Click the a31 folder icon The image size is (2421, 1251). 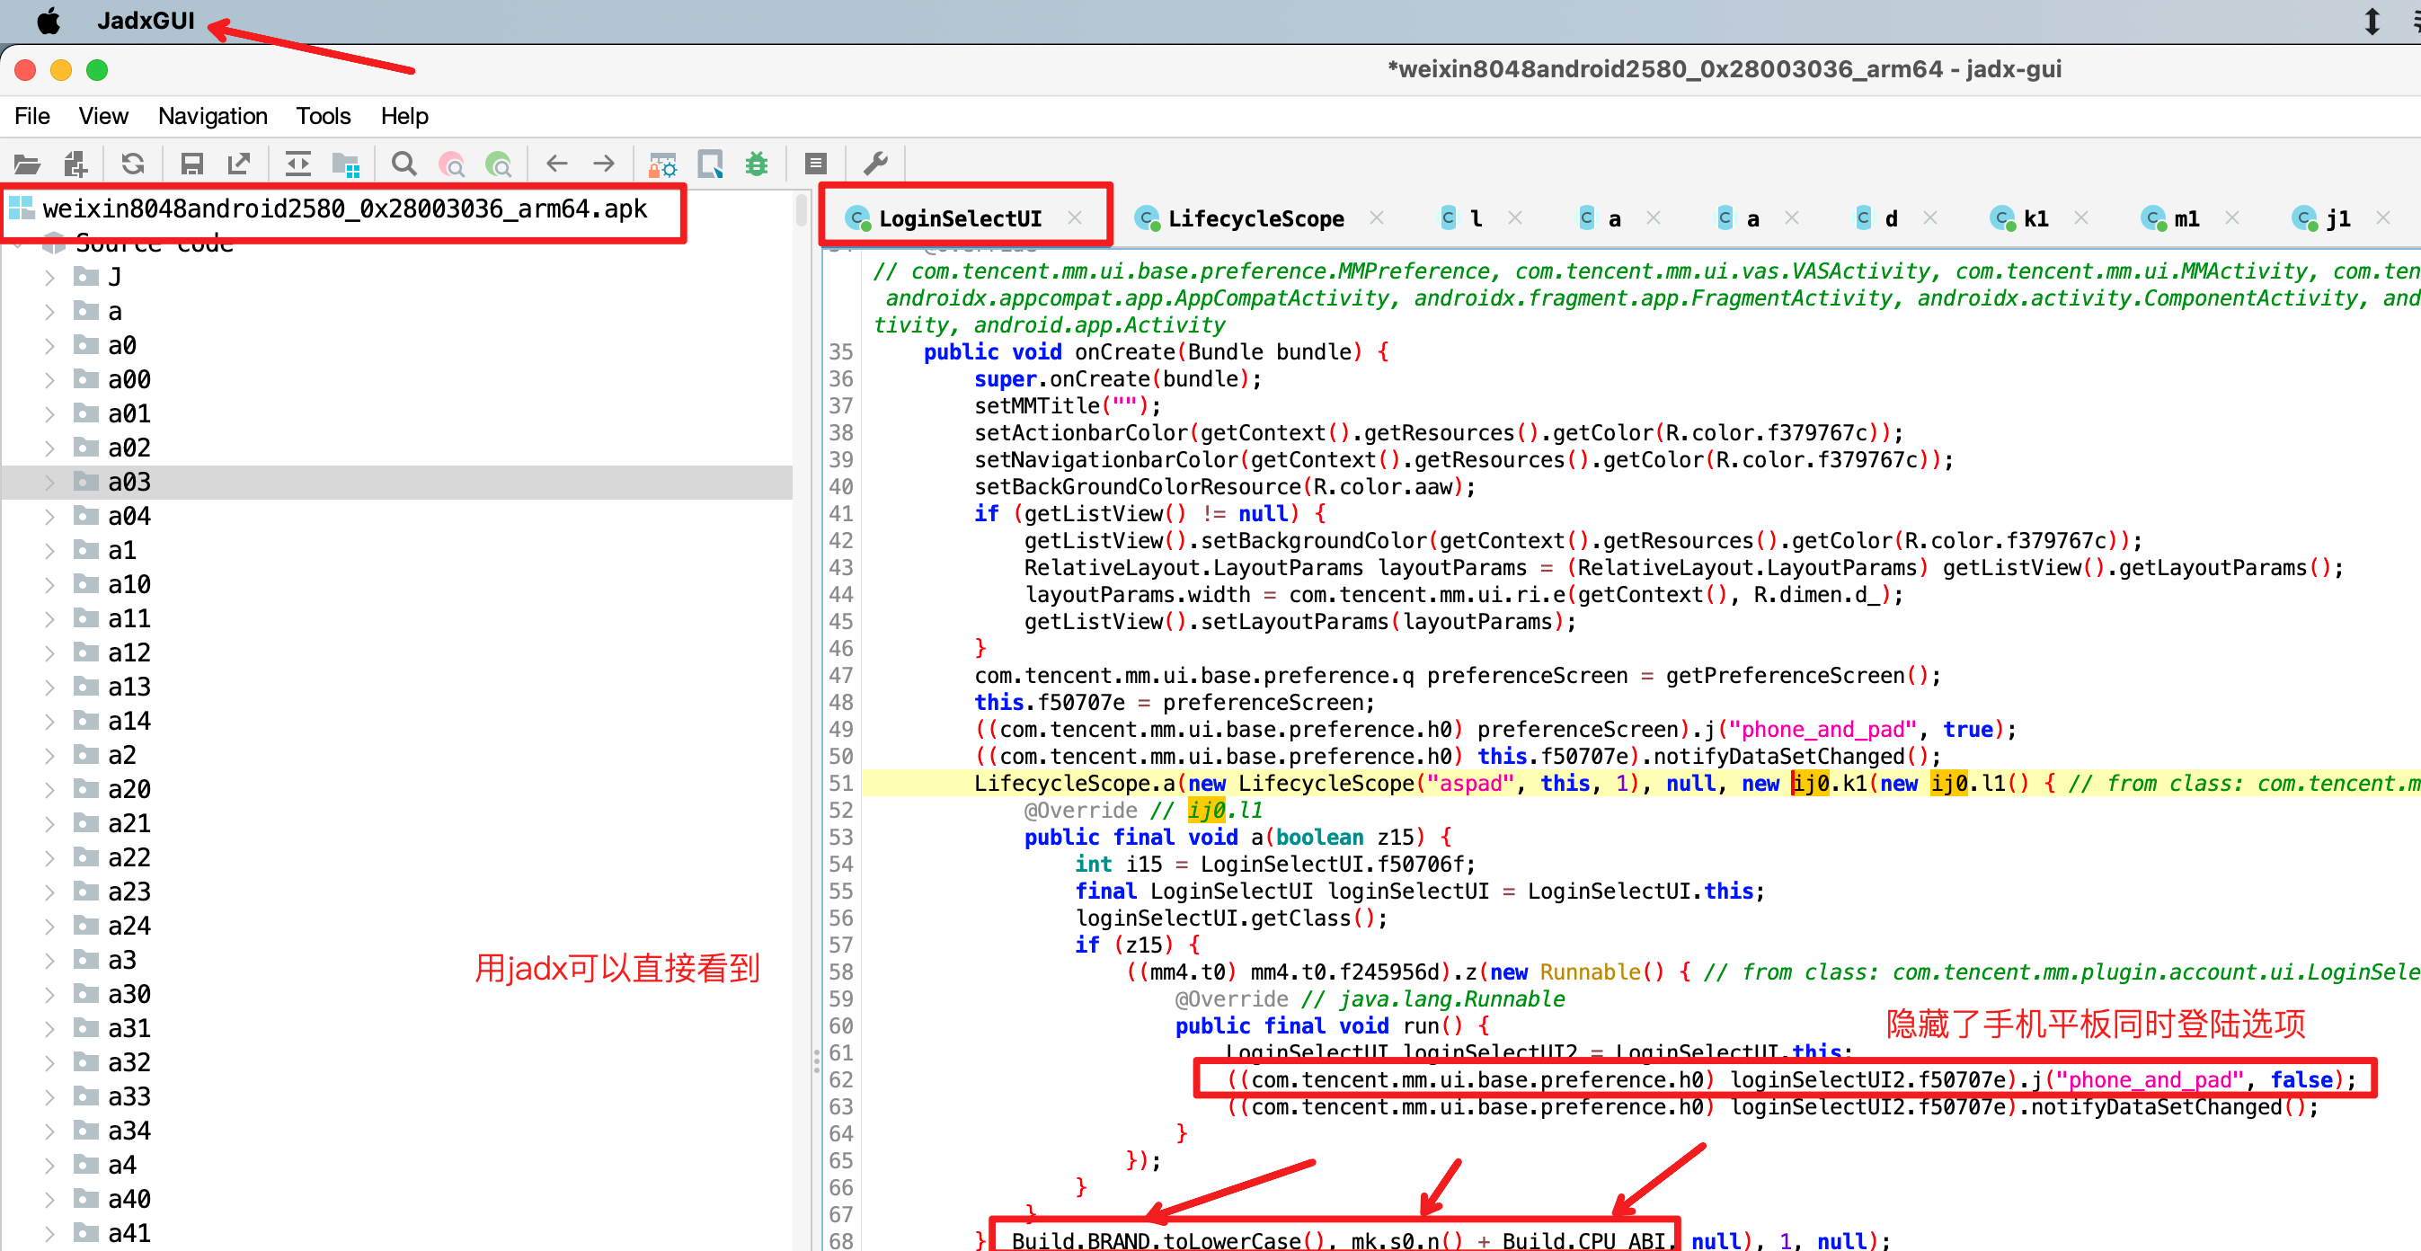coord(86,1028)
